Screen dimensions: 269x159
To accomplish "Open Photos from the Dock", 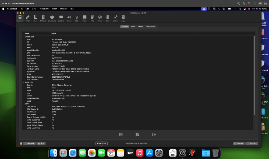I will point(92,153).
